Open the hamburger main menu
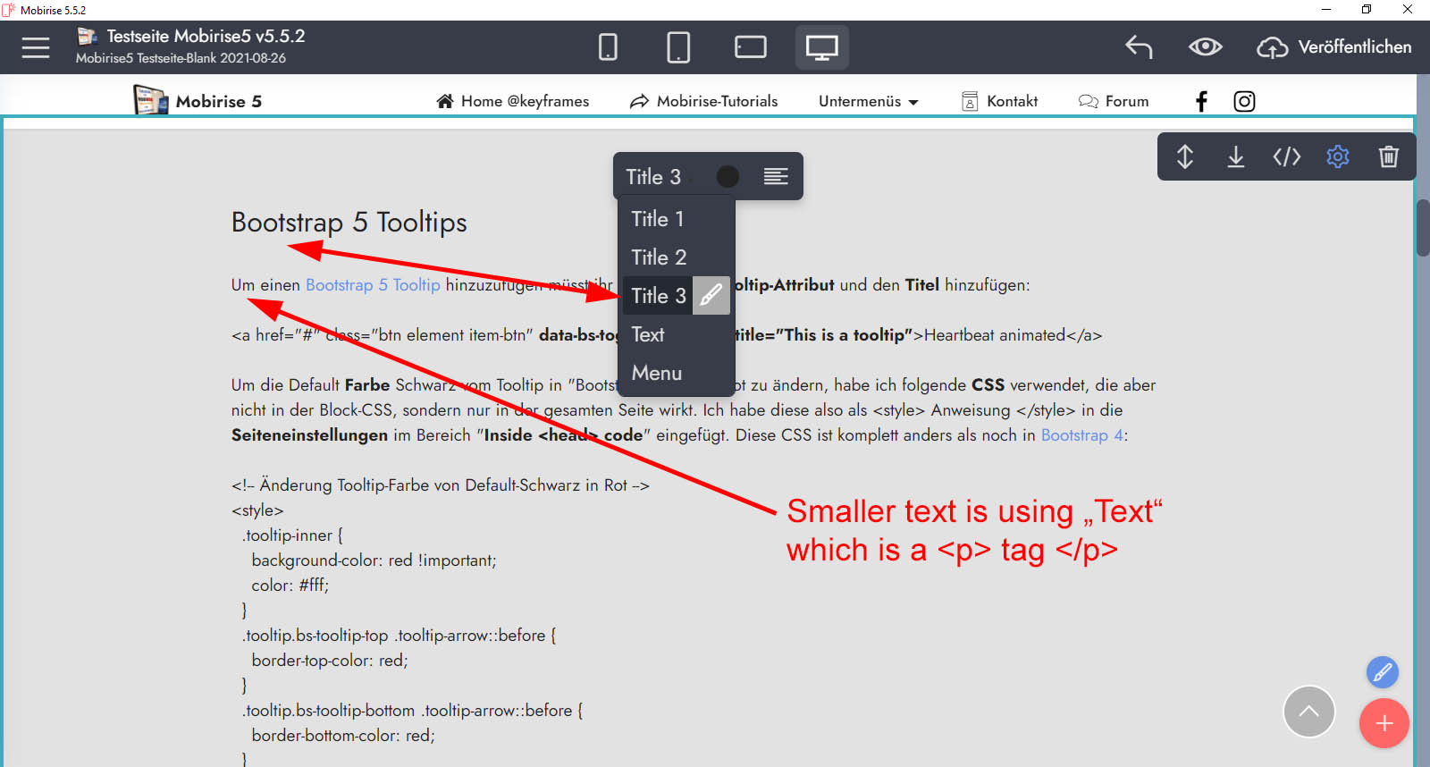This screenshot has height=767, width=1430. [x=36, y=47]
